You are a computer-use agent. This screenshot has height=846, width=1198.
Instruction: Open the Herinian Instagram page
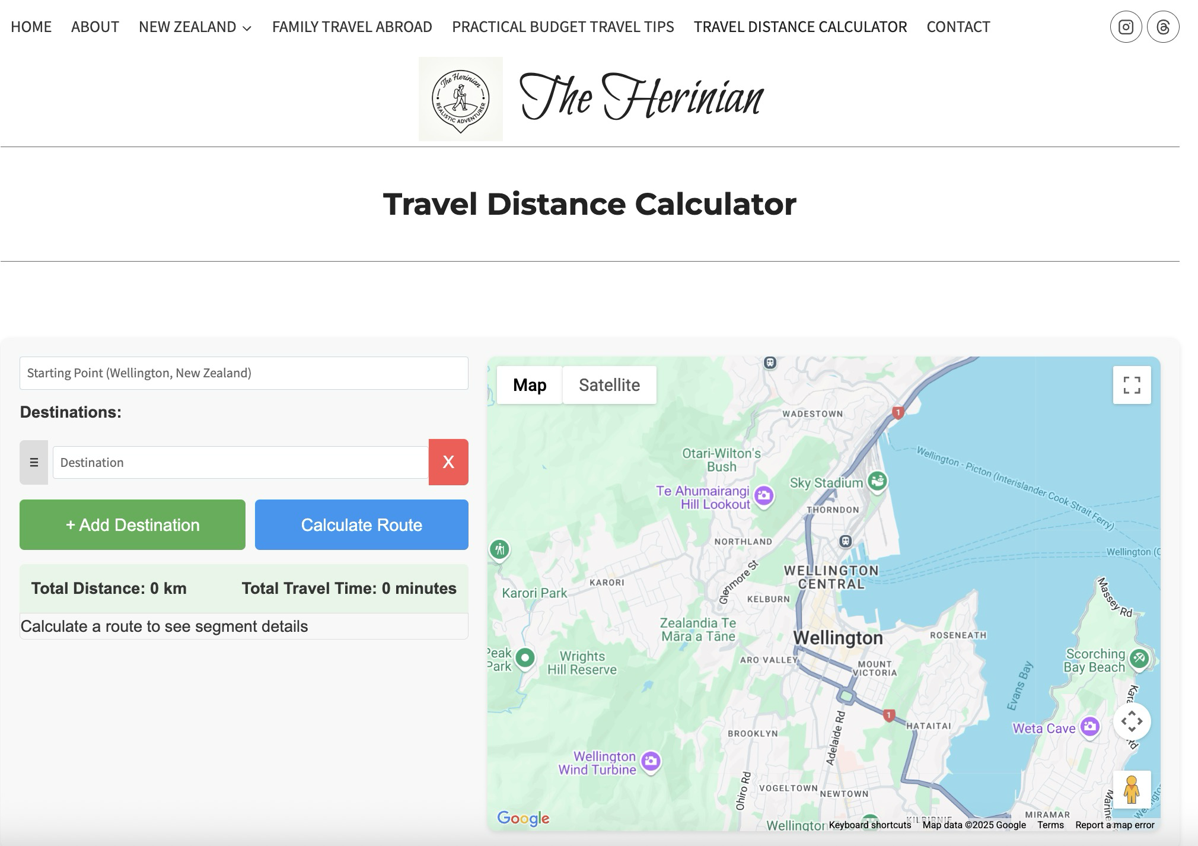point(1126,27)
